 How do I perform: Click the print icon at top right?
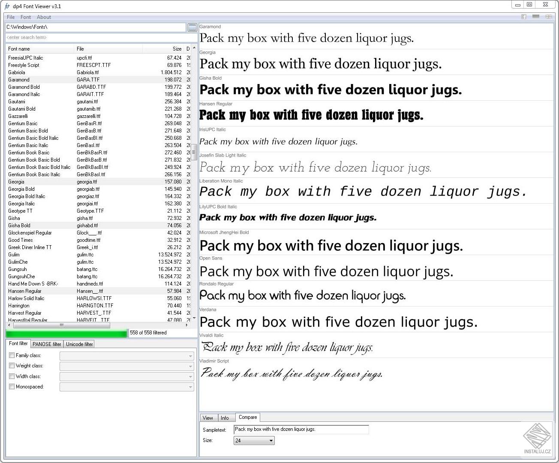click(536, 17)
